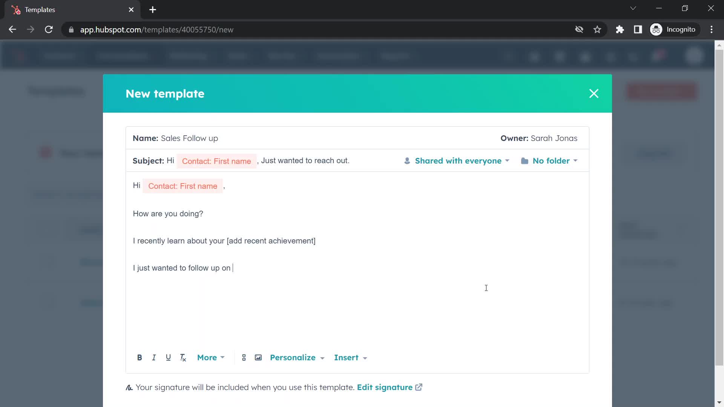The width and height of the screenshot is (724, 407).
Task: Toggle browser side panel icon
Action: [x=638, y=29]
